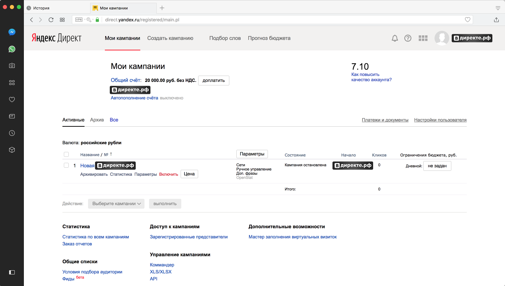Open history clock icon in sidebar
Image resolution: width=505 pixels, height=286 pixels.
point(12,133)
